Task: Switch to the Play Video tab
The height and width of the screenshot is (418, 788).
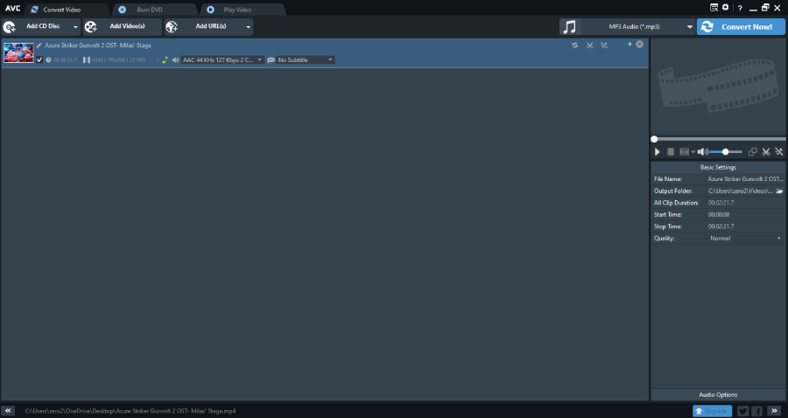Action: 237,10
